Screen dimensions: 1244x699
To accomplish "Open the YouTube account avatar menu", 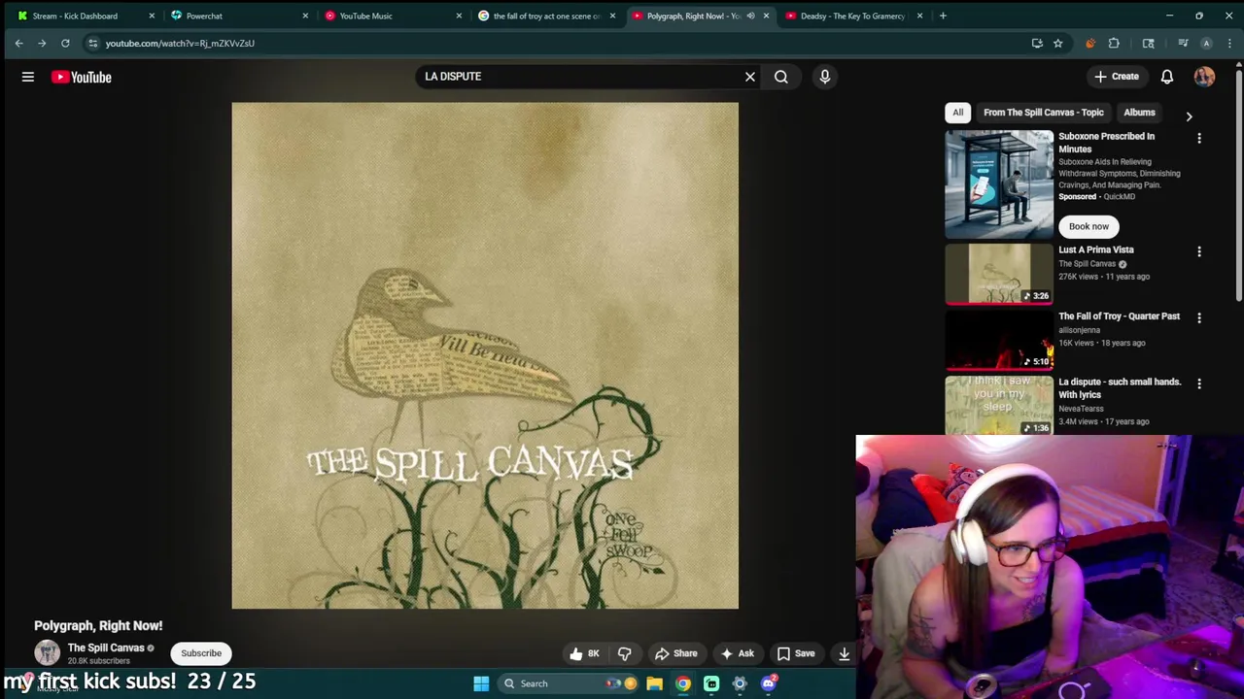I will pos(1205,77).
